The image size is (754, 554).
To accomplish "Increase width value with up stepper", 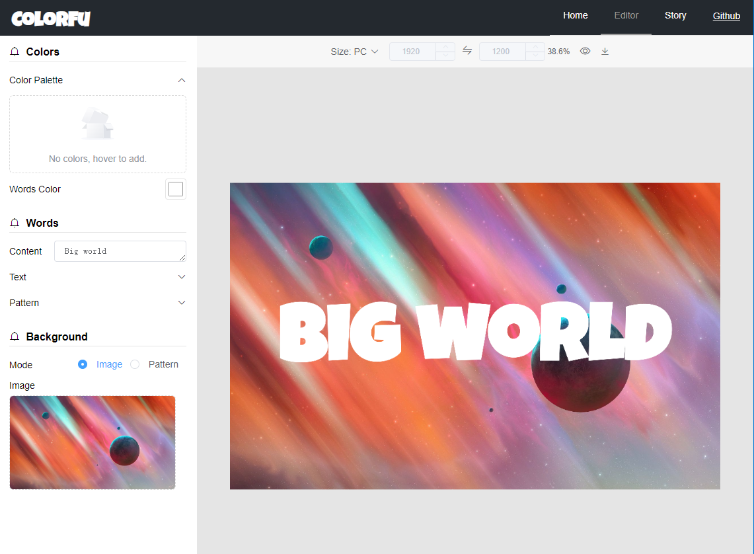I will pyautogui.click(x=445, y=47).
